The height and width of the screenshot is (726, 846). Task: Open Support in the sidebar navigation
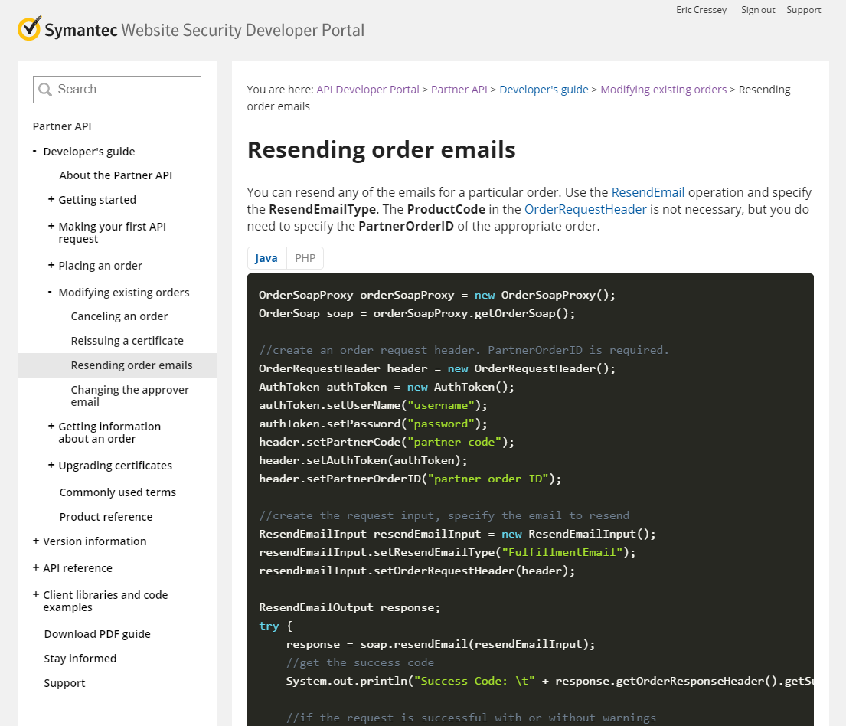[65, 683]
